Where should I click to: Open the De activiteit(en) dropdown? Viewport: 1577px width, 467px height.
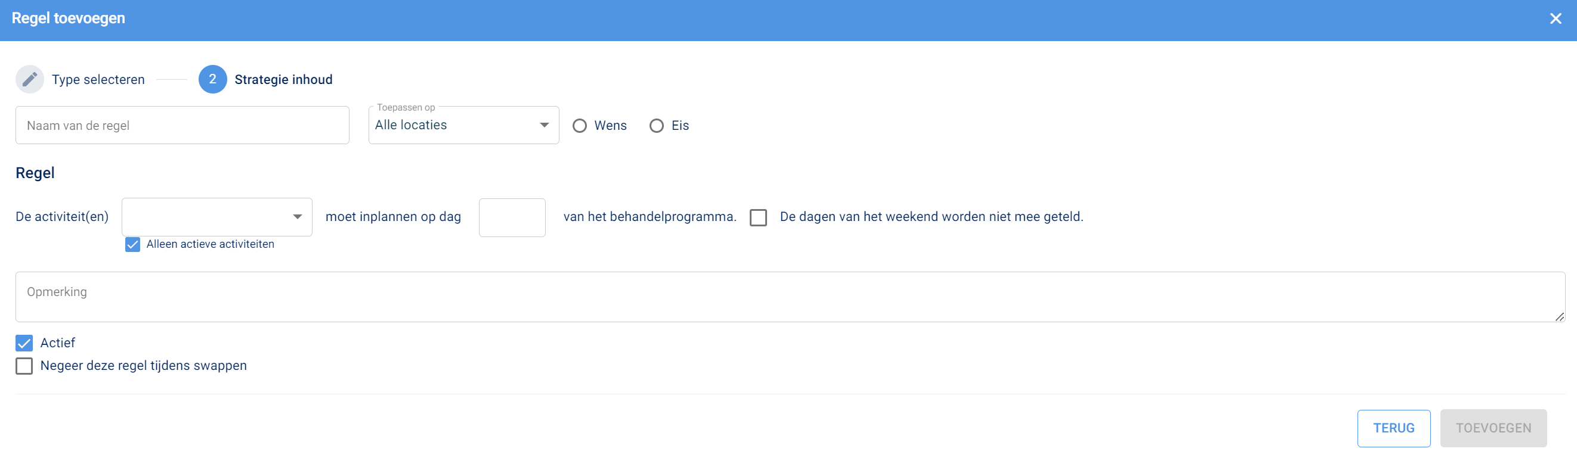pos(217,216)
